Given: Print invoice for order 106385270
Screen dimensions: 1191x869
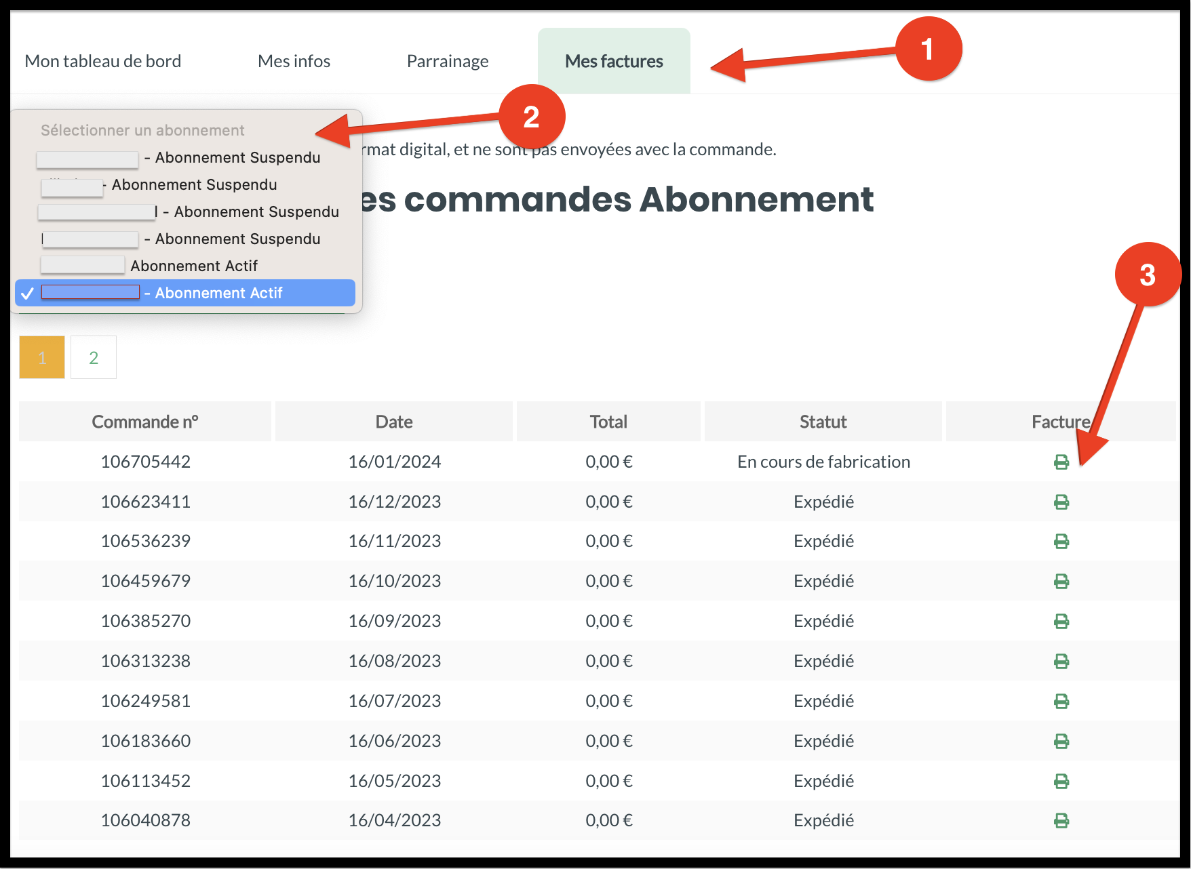Looking at the screenshot, I should click(1061, 622).
